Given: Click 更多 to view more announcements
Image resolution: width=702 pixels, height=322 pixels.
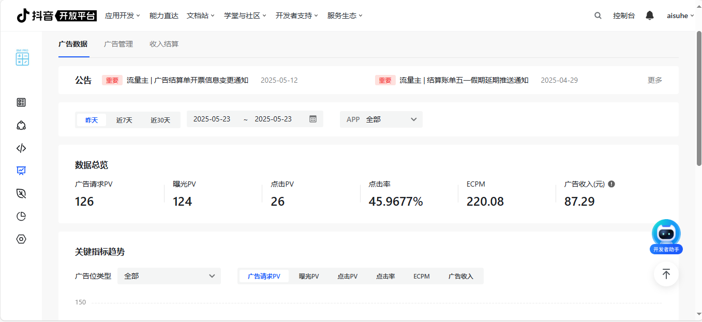Looking at the screenshot, I should point(654,80).
